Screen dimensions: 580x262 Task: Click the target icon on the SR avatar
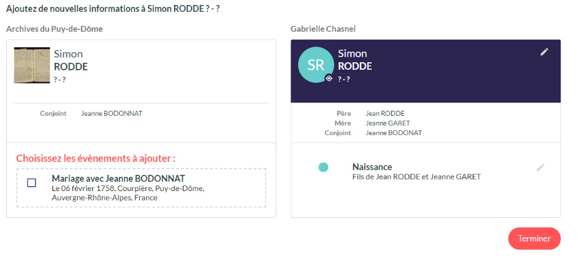coord(329,78)
